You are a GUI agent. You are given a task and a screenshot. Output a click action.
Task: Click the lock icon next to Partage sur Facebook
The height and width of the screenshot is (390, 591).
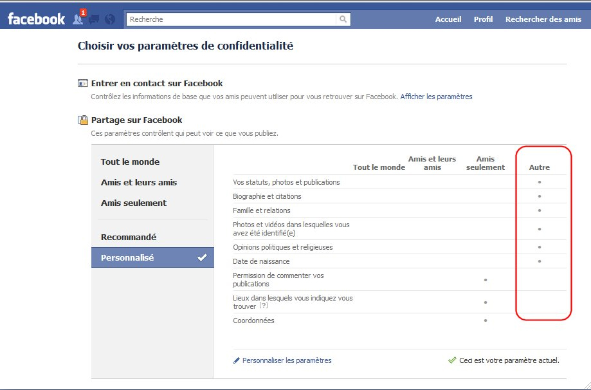[x=83, y=120]
